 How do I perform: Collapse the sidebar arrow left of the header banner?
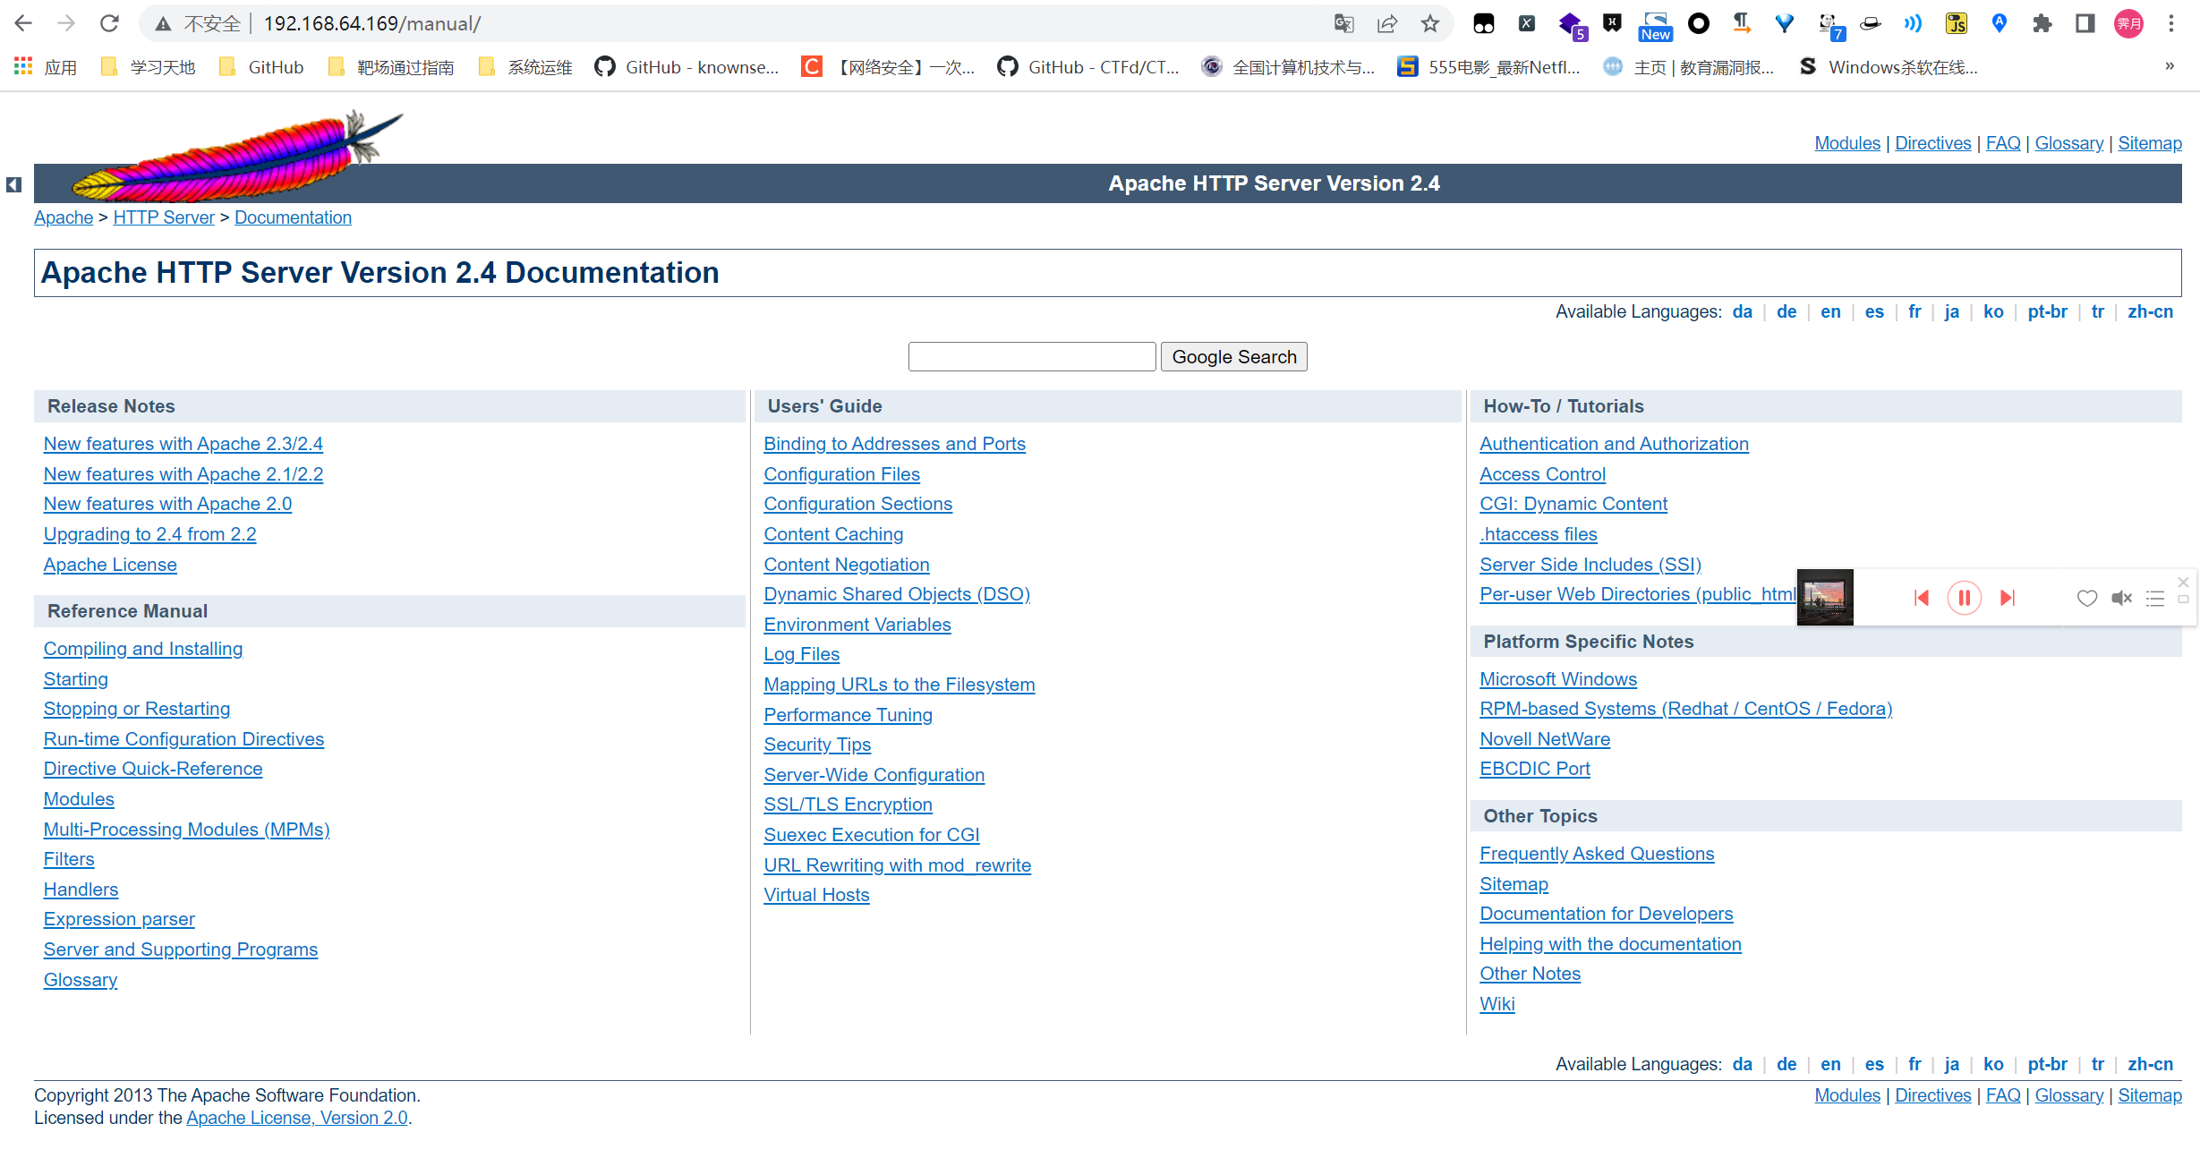click(x=13, y=184)
